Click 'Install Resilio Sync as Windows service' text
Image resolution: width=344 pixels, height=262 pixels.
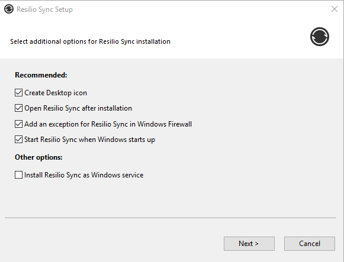83,175
